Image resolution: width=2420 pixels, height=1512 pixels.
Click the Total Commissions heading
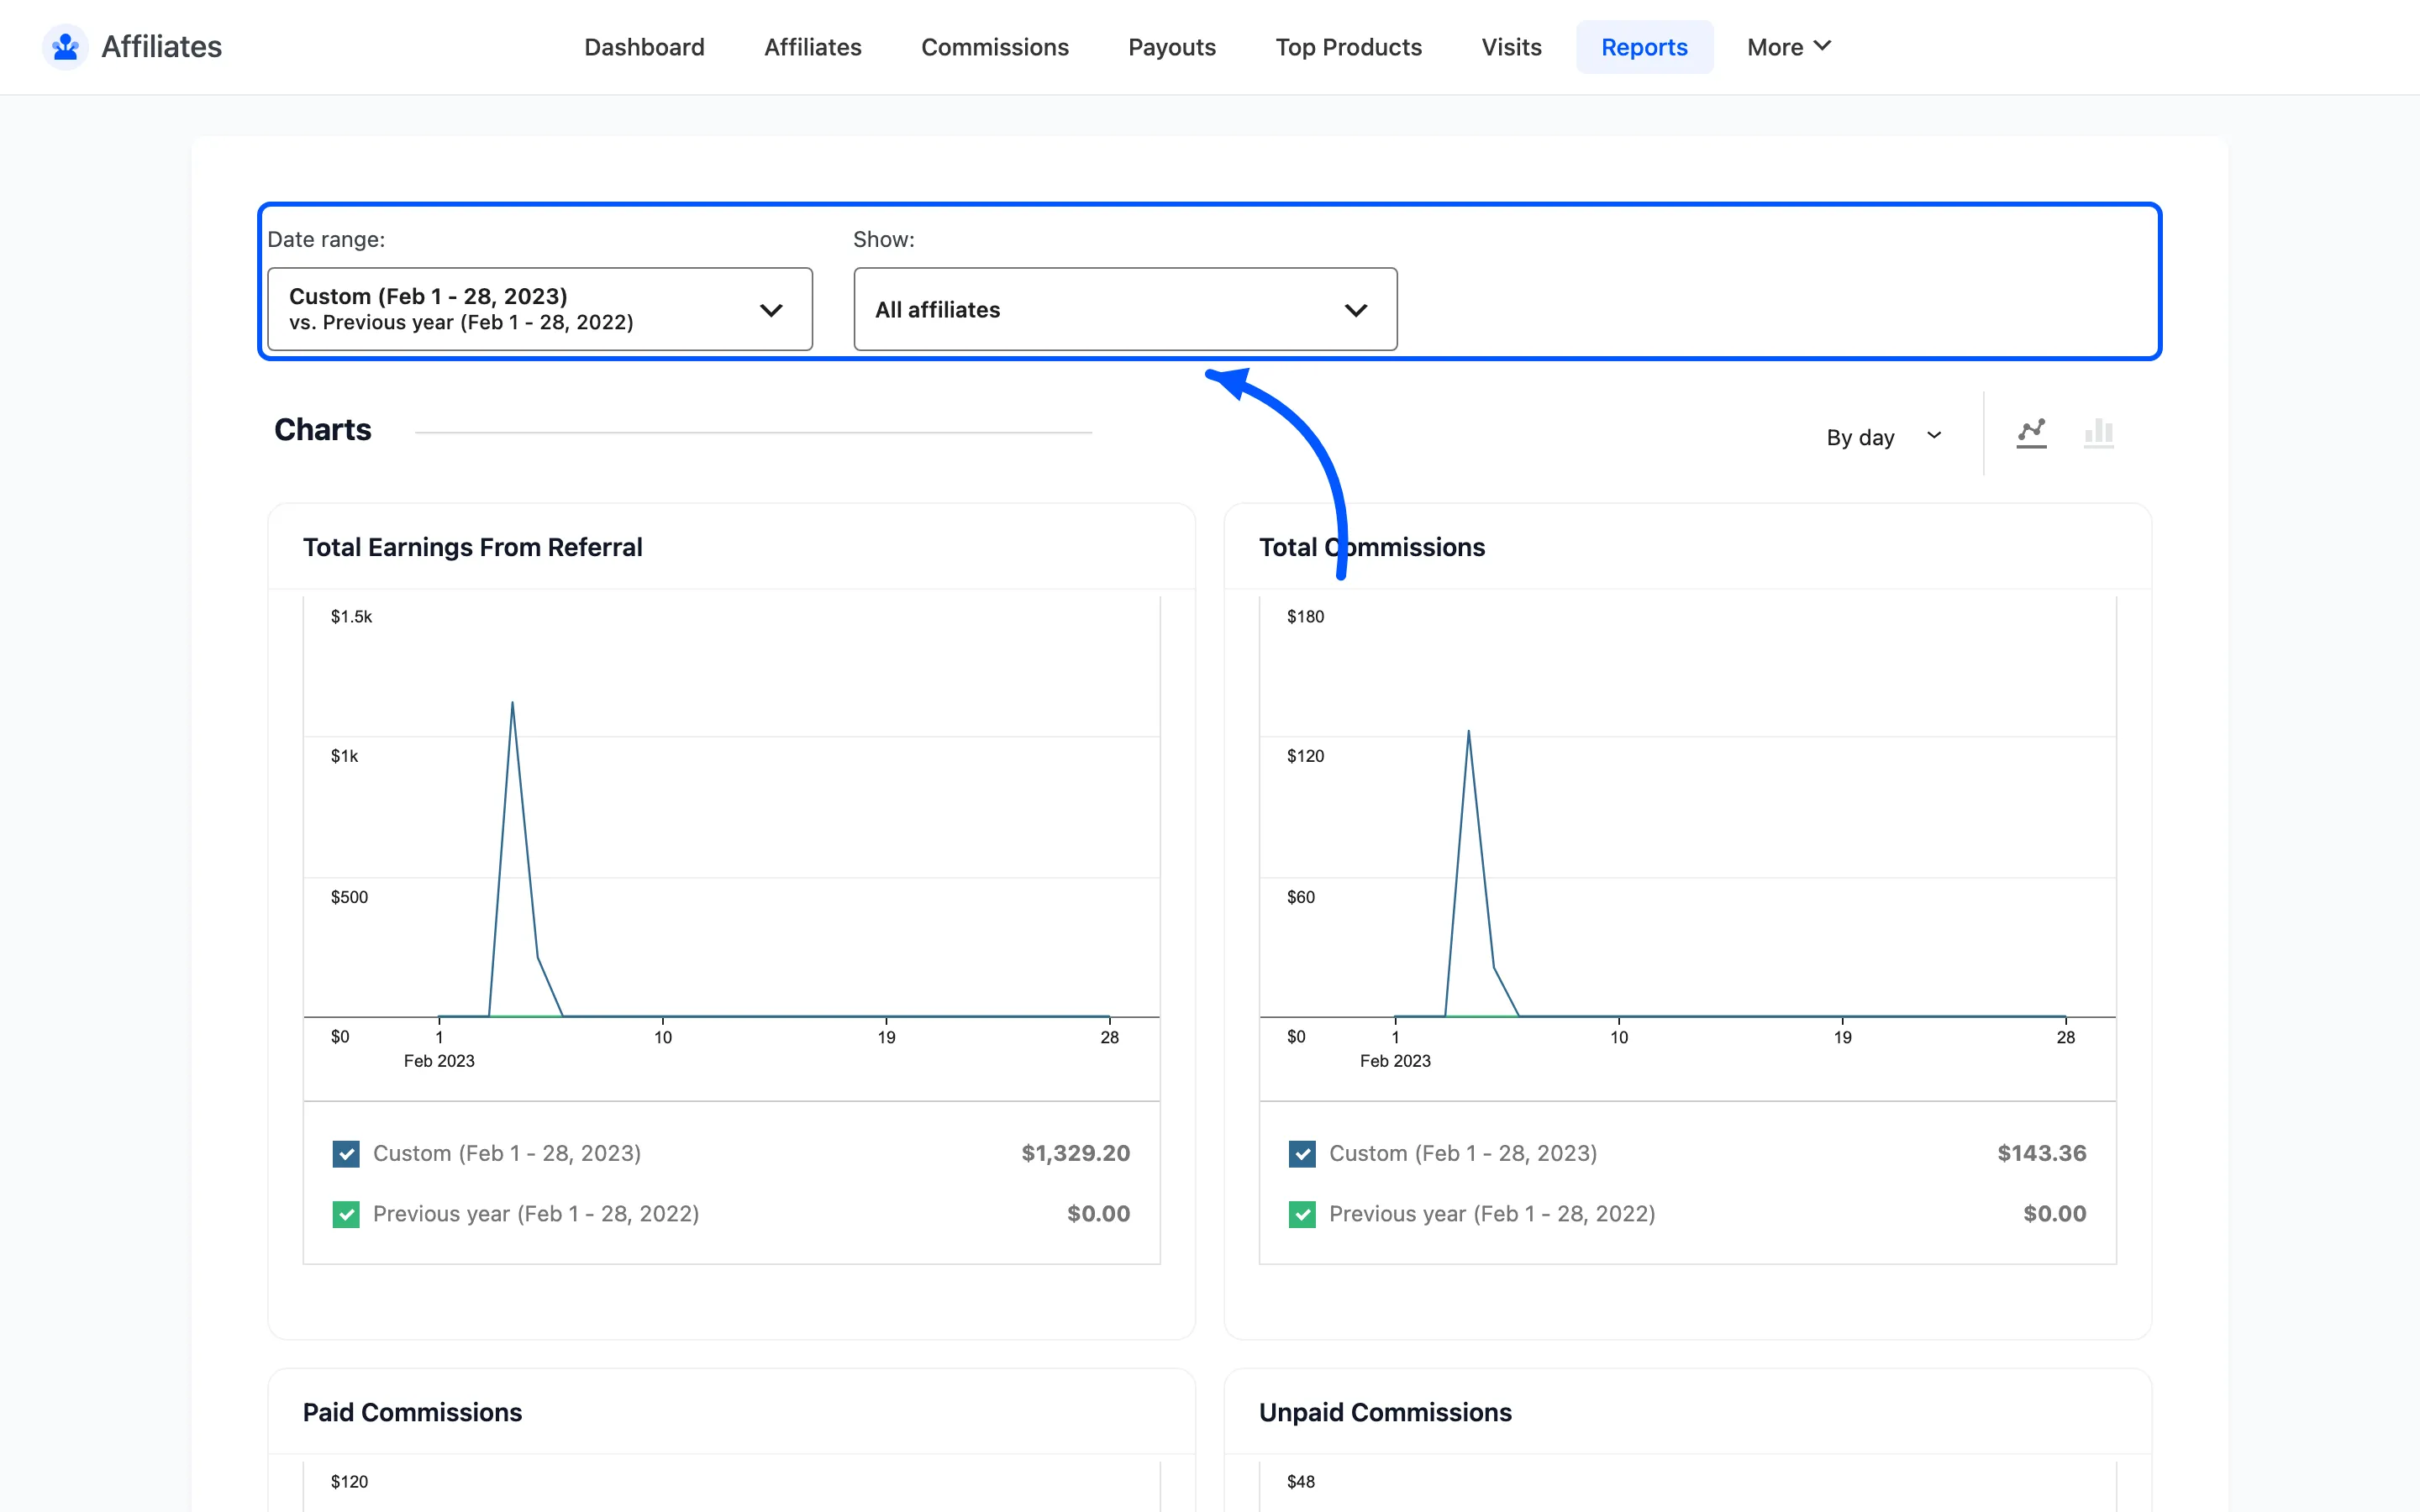pos(1372,547)
